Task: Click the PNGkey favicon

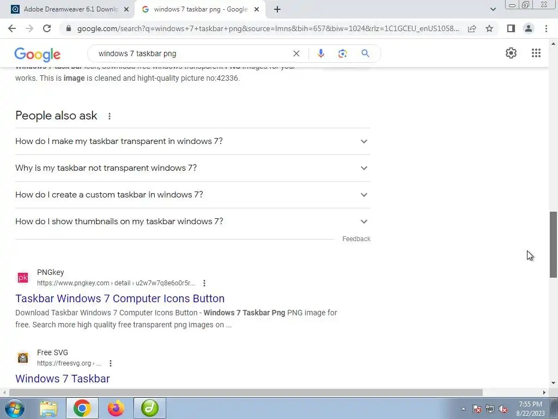Action: [x=23, y=278]
